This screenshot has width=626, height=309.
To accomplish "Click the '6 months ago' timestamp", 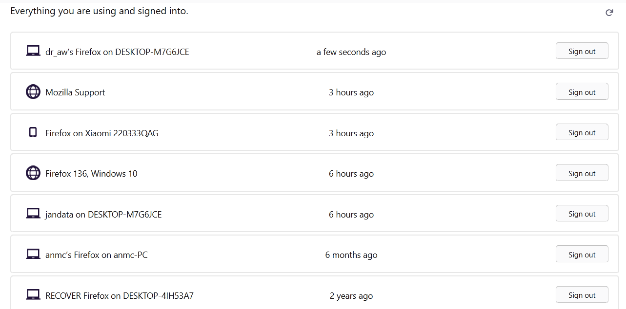I will pyautogui.click(x=351, y=255).
